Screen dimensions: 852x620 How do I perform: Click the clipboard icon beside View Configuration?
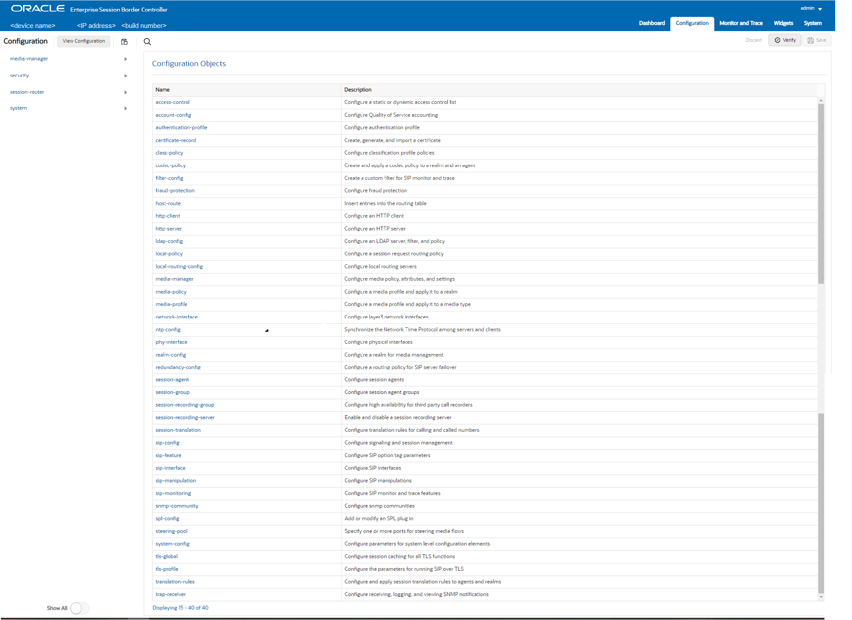[124, 42]
